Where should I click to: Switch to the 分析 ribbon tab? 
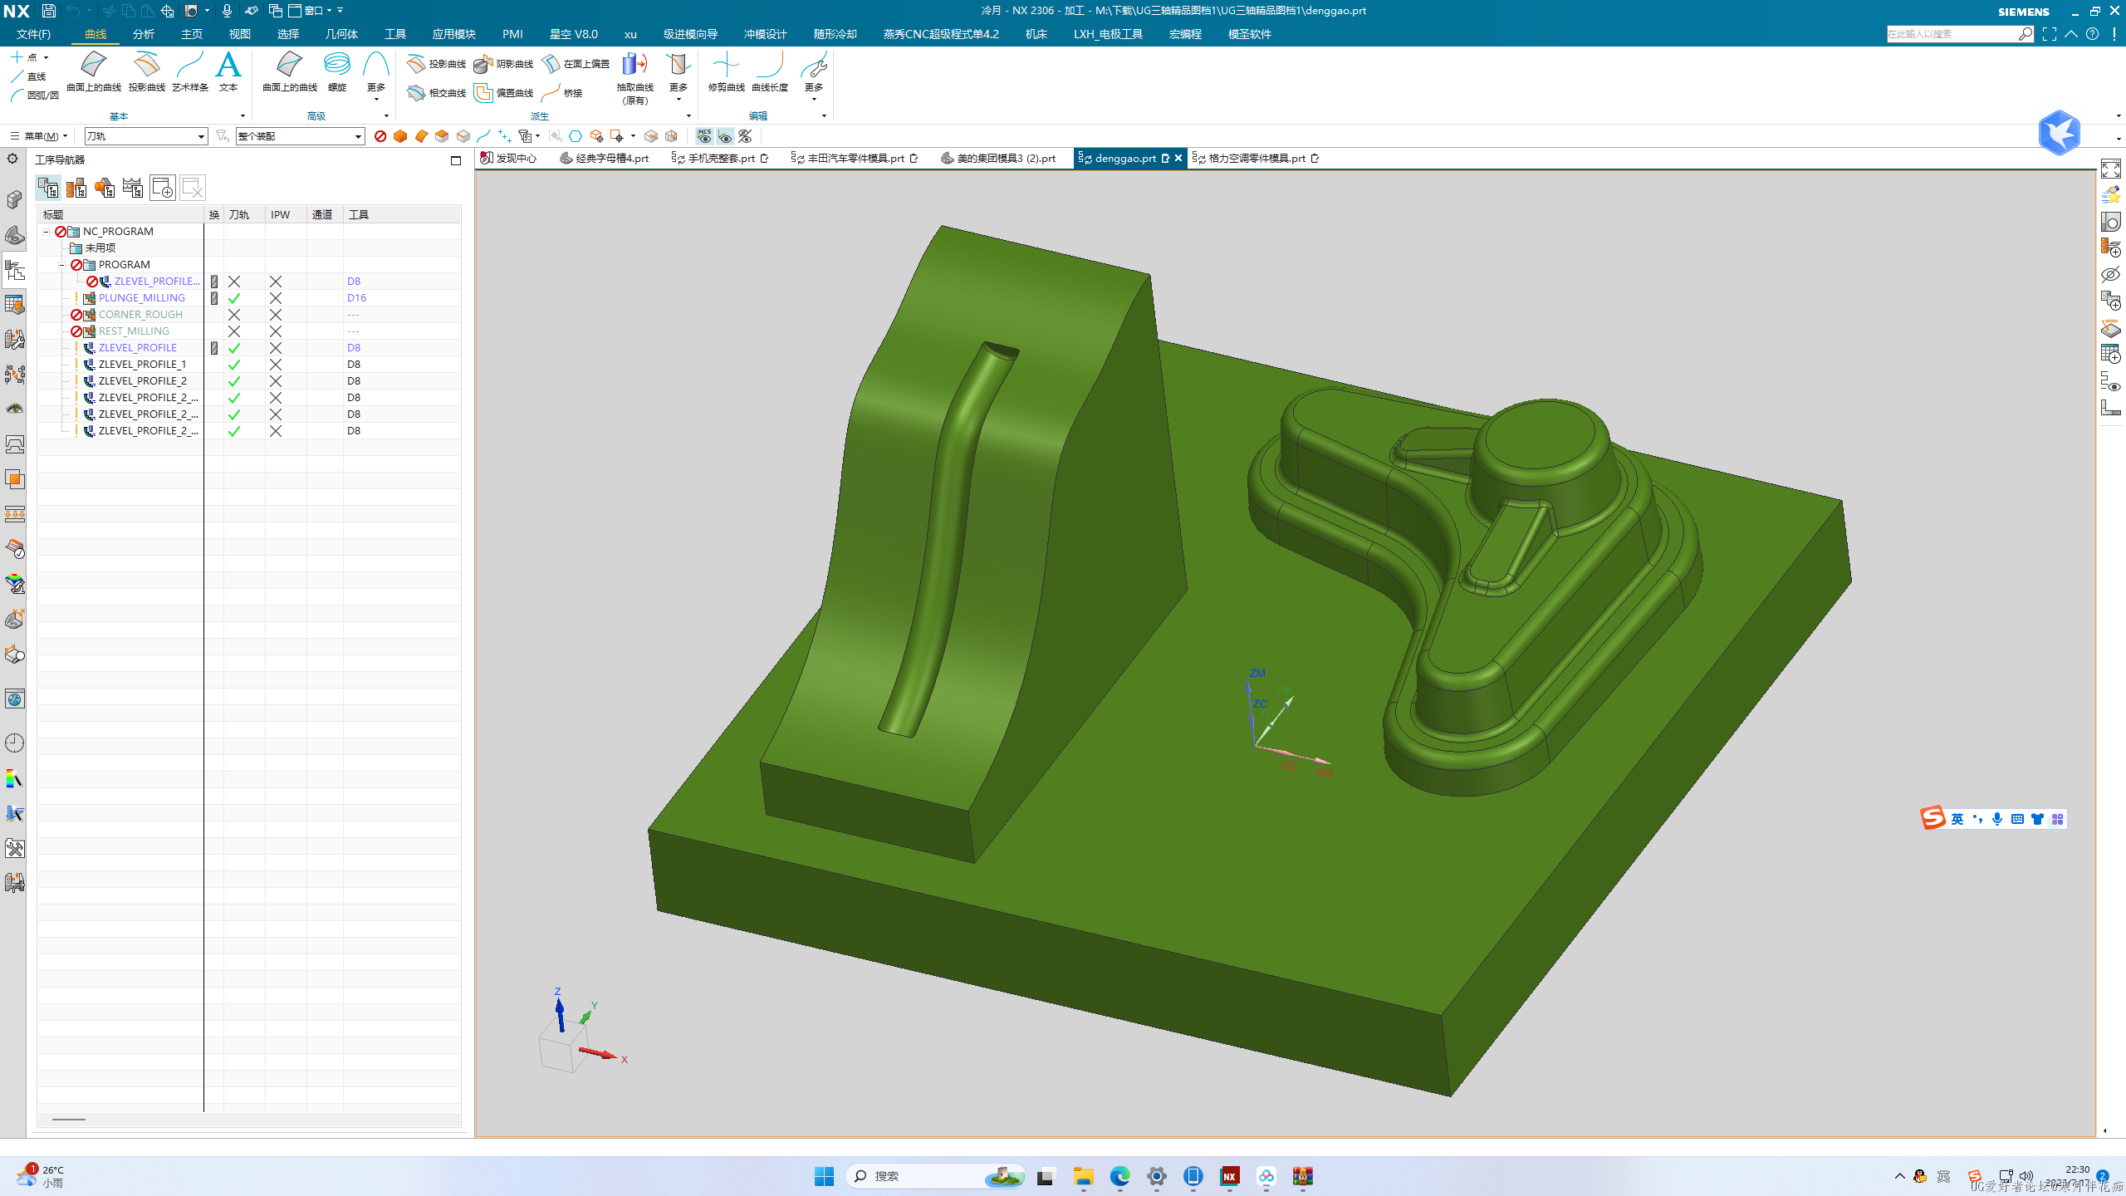coord(144,34)
